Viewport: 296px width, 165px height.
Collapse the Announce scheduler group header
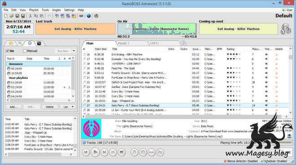tap(38, 64)
